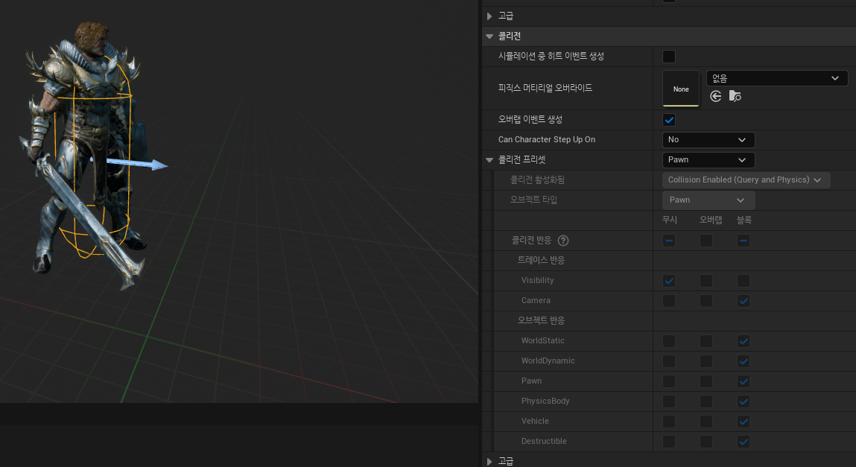Image resolution: width=856 pixels, height=467 pixels.
Task: Click the 콜리전 활성화됨 label
Action: point(537,180)
